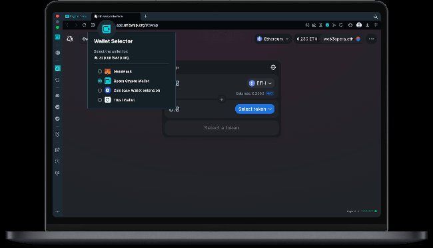Click the MAX balance link
This screenshot has height=248, width=433.
click(270, 93)
